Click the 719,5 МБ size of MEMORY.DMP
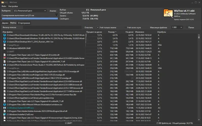 [114, 48]
